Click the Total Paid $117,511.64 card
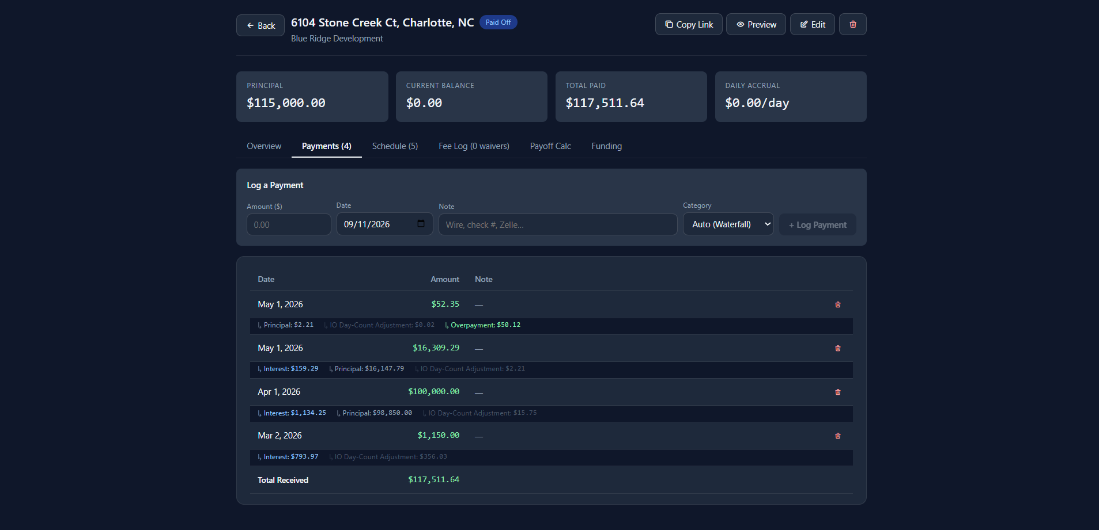The image size is (1099, 530). tap(631, 97)
